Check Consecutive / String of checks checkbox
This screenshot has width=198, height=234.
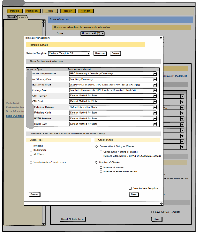pyautogui.click(x=101, y=152)
